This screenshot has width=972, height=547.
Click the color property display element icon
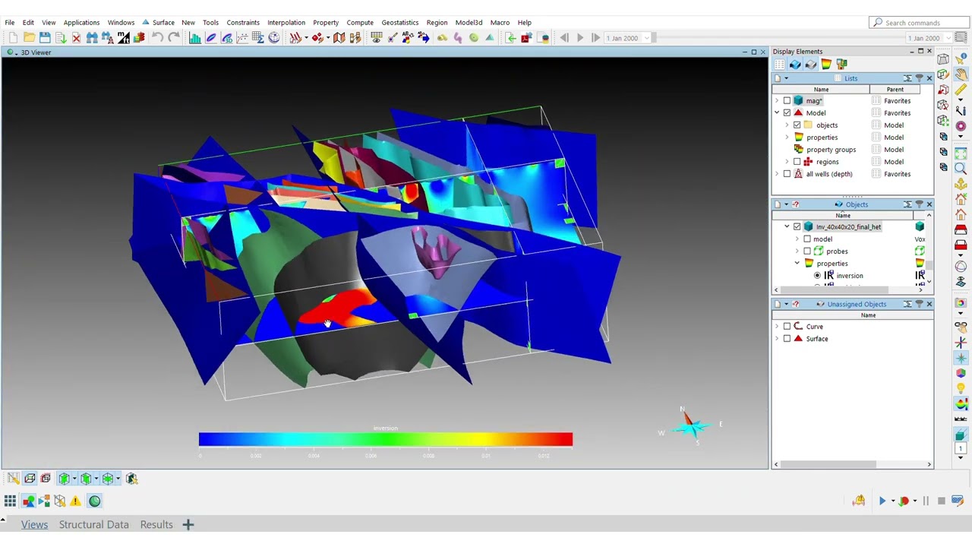826,65
